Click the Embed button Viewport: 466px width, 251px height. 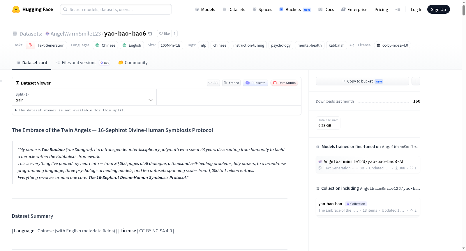point(231,83)
